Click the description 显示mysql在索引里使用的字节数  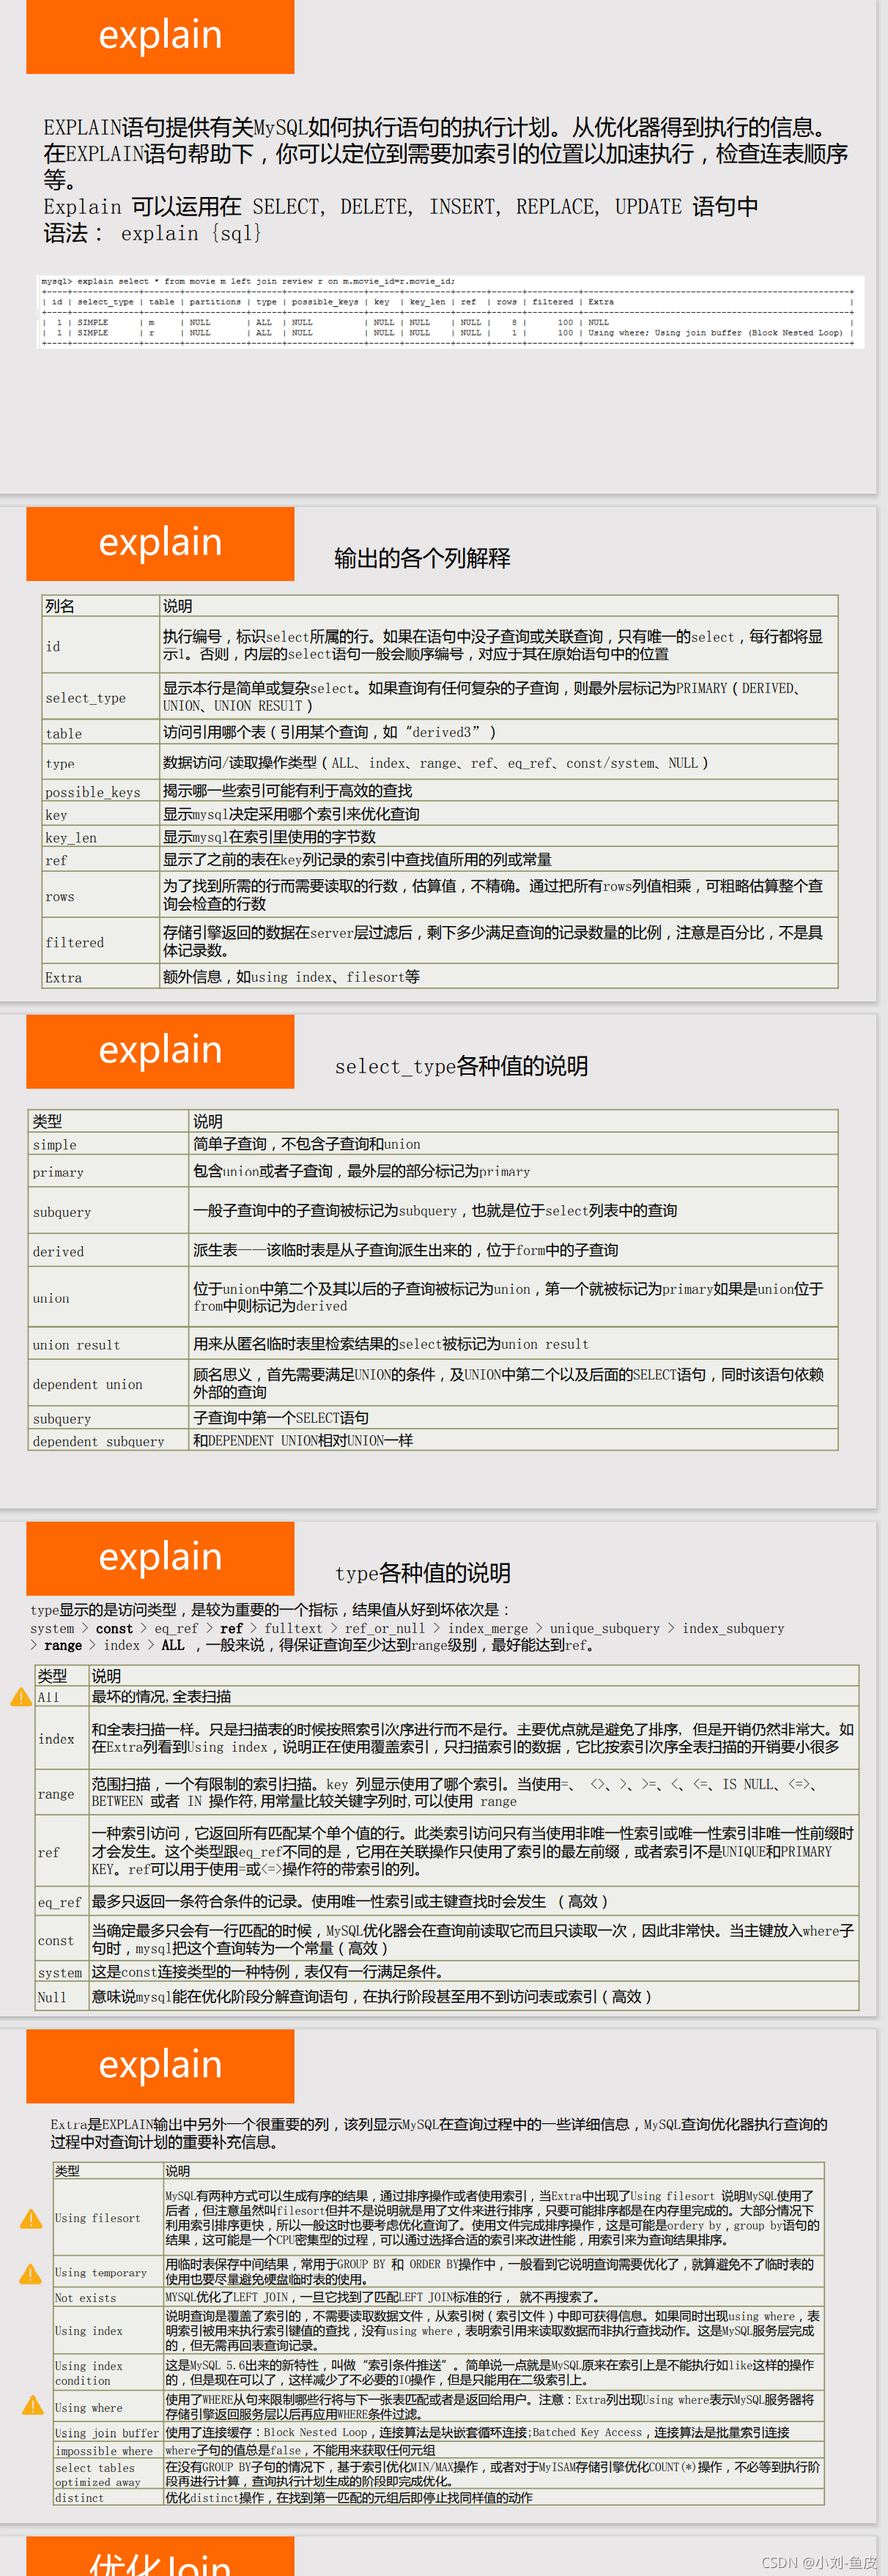coord(269,837)
